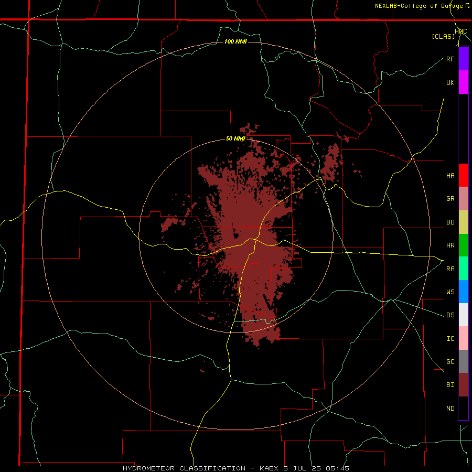This screenshot has height=472, width=472.
Task: Choose the BI dark red legend swatch
Action: tap(463, 385)
